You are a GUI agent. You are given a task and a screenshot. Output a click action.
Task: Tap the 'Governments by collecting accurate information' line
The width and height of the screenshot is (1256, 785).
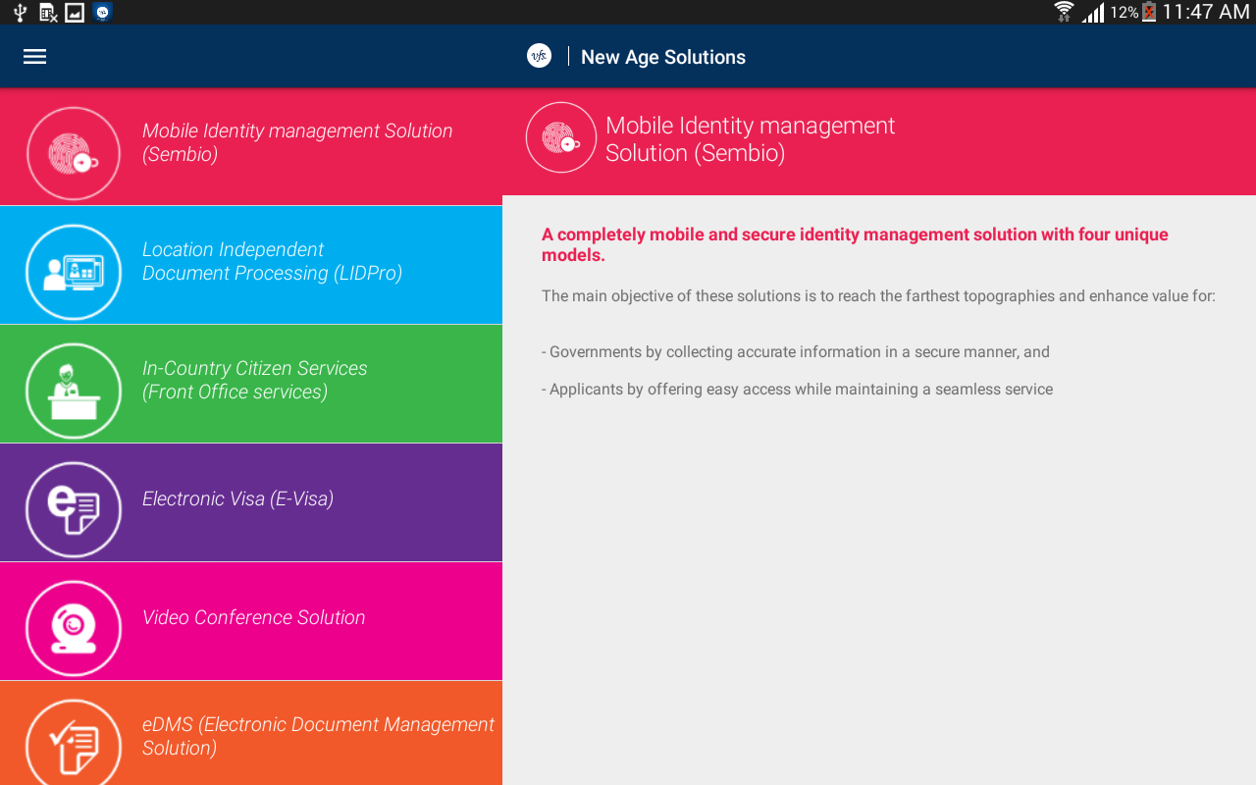[x=796, y=352]
